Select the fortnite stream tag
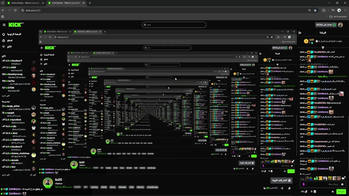This screenshot has height=196, width=349. [140, 187]
